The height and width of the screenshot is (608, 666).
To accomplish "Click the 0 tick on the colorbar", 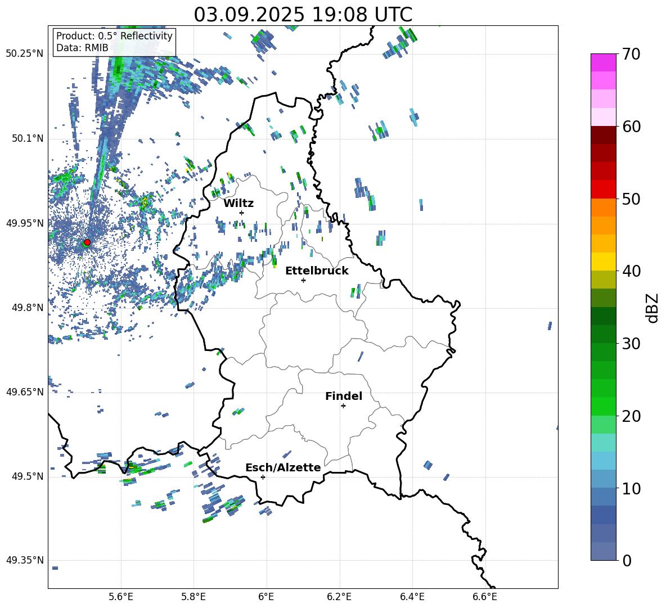I will 627,560.
